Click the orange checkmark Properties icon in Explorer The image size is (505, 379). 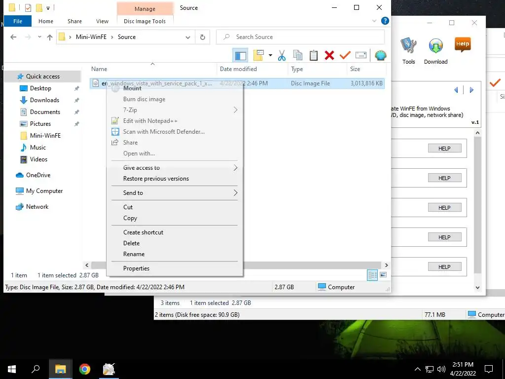pyautogui.click(x=345, y=55)
